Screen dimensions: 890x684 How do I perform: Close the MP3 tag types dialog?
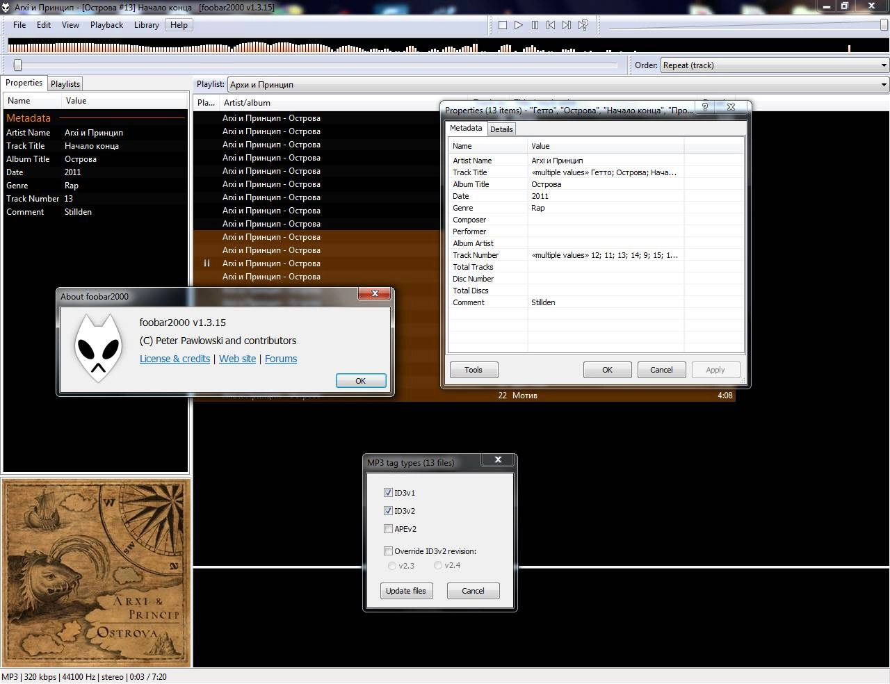[498, 460]
